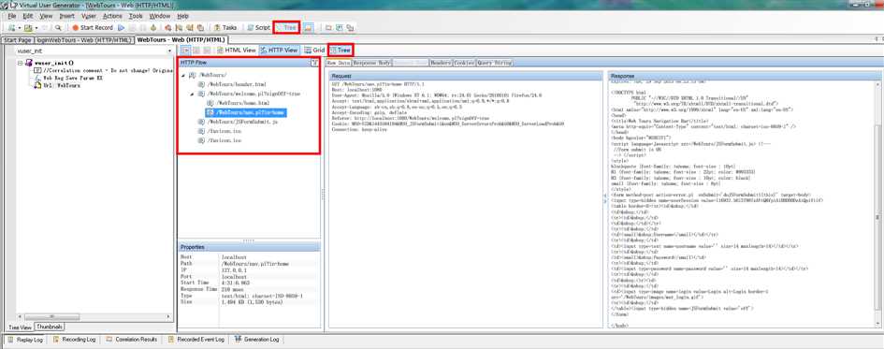Open the Edit menu
Screen dimensions: 884x349
pos(28,16)
